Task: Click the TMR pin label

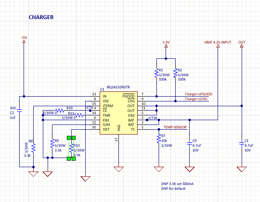Action: [x=107, y=115]
